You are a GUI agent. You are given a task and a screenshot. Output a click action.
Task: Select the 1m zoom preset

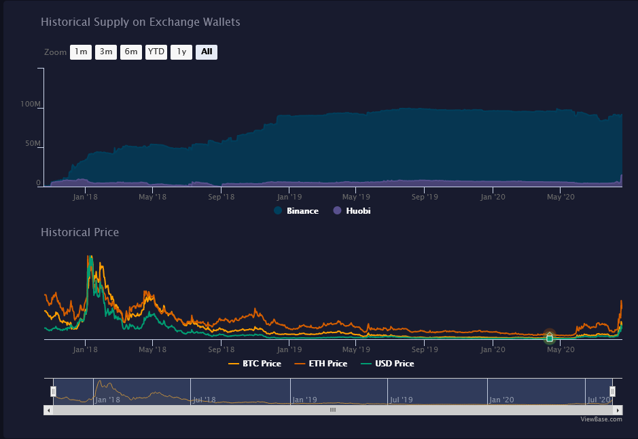click(80, 52)
